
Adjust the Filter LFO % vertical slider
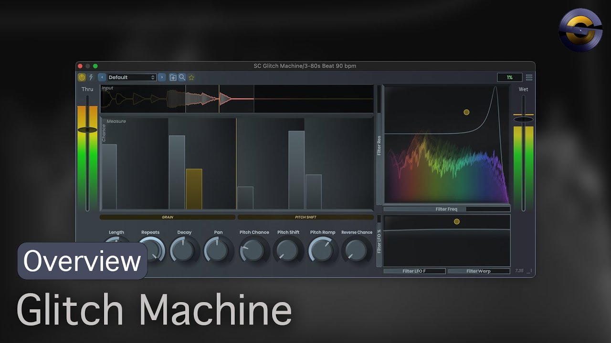click(x=379, y=241)
